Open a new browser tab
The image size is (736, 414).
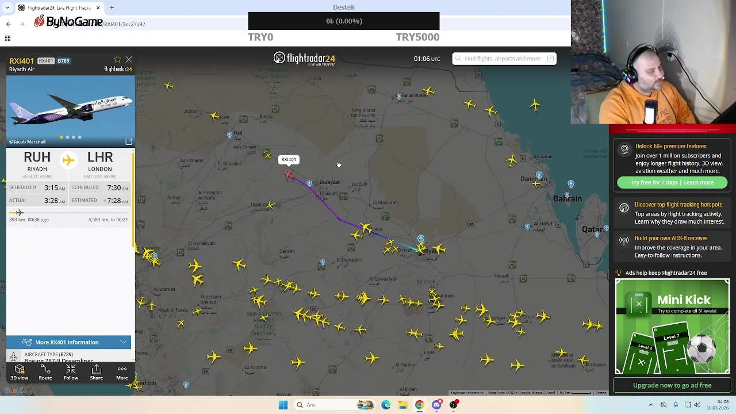point(112,8)
